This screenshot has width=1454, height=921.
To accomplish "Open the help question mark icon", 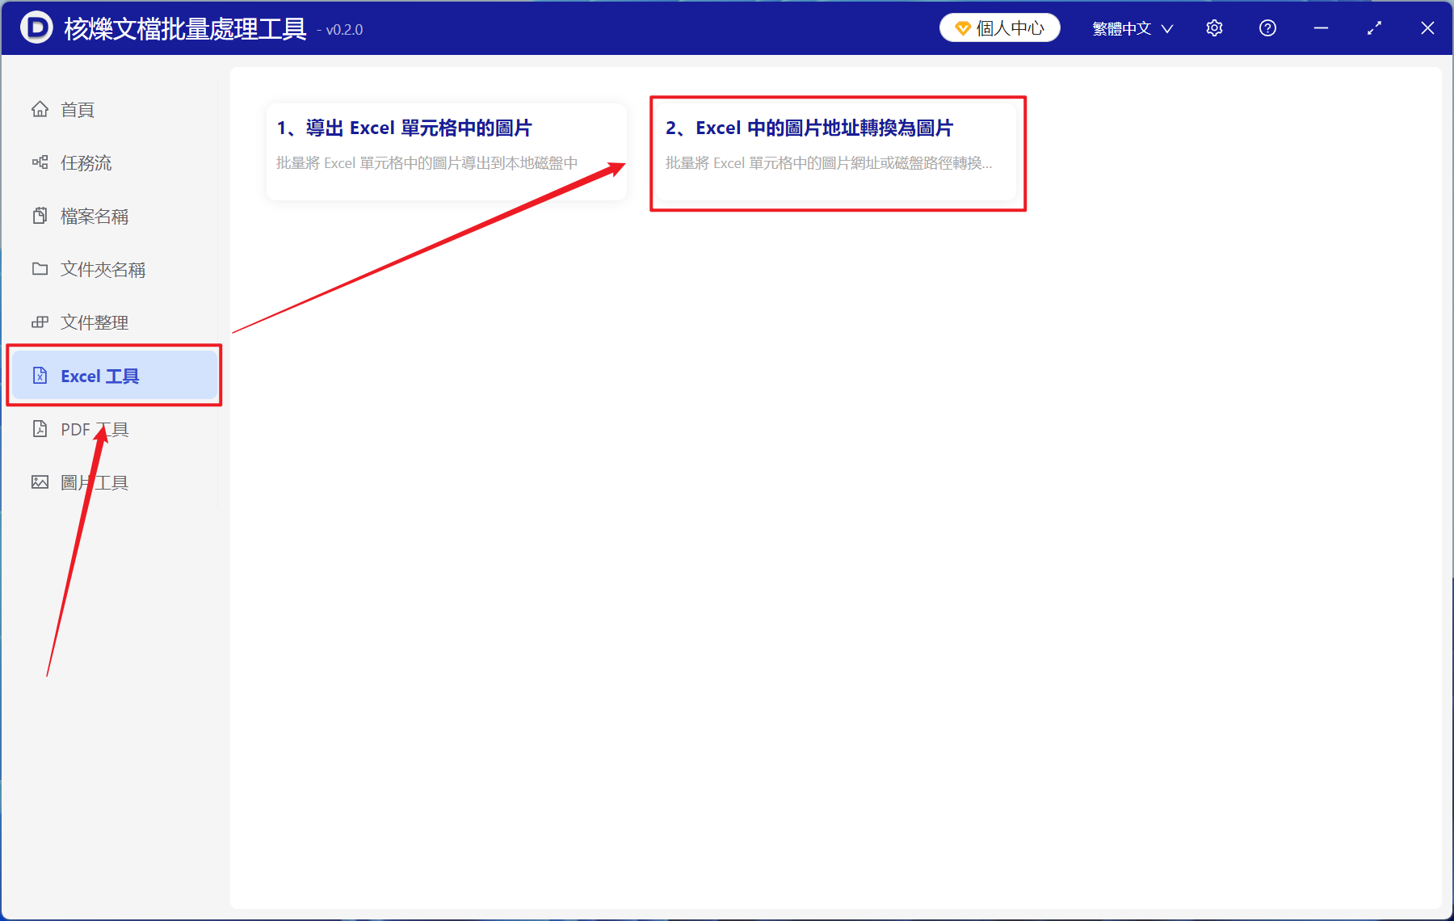I will click(1267, 28).
